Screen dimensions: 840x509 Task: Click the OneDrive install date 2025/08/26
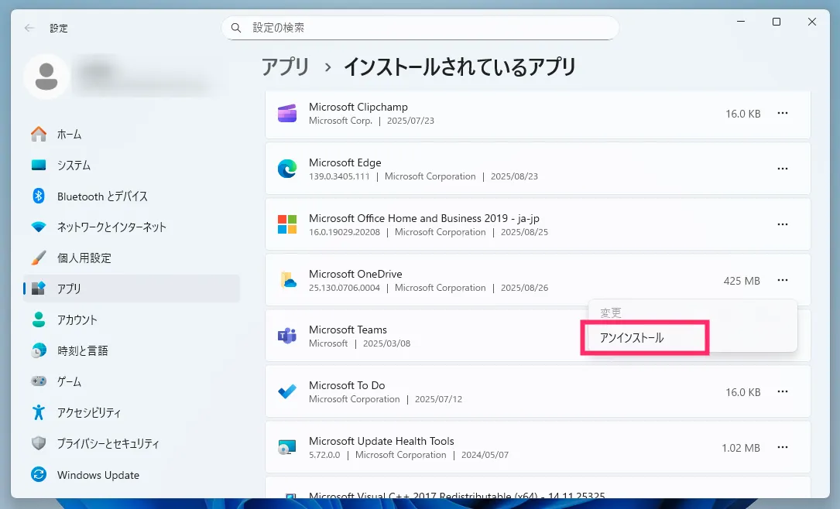click(x=524, y=288)
